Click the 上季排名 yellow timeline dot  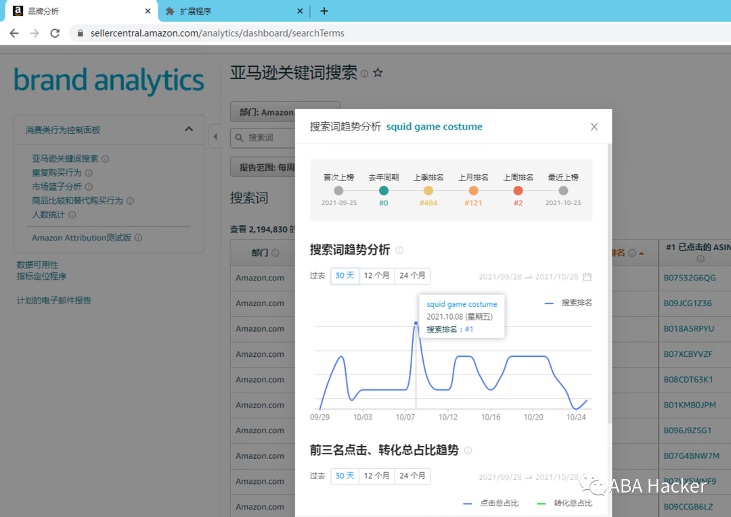(428, 191)
